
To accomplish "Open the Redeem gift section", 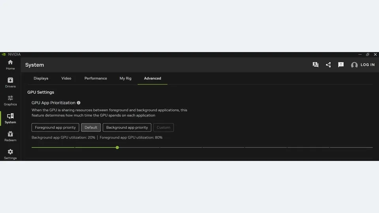I will point(10,136).
